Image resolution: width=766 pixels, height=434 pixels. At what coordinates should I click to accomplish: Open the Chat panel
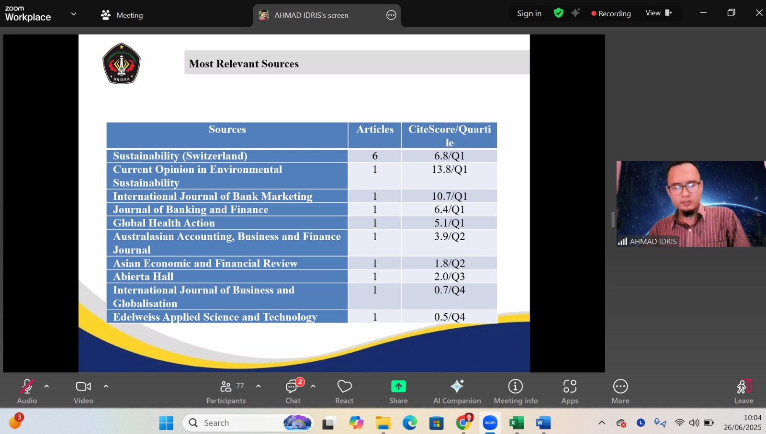(293, 391)
